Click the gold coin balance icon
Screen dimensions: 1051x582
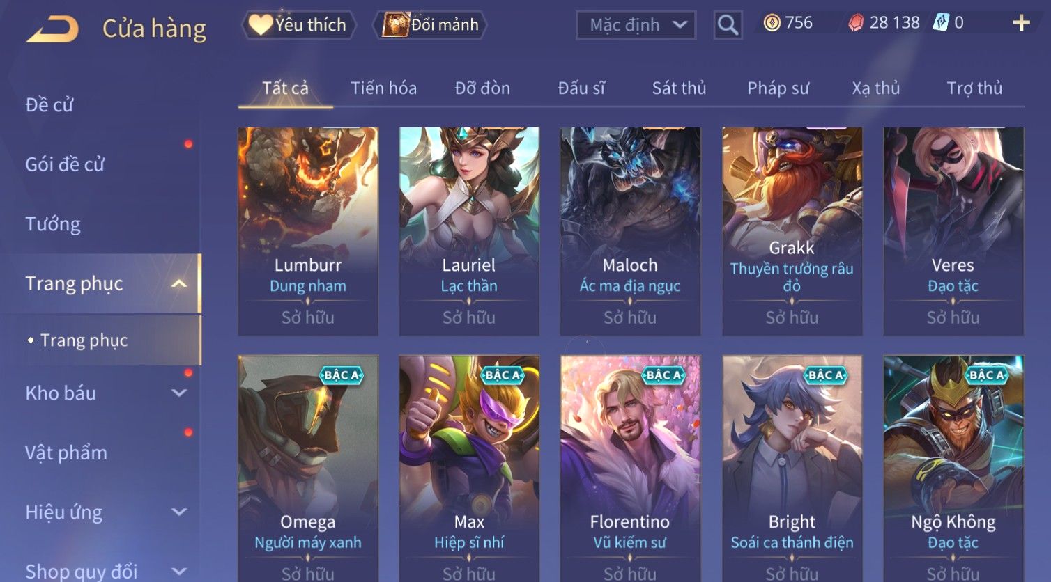tap(772, 23)
